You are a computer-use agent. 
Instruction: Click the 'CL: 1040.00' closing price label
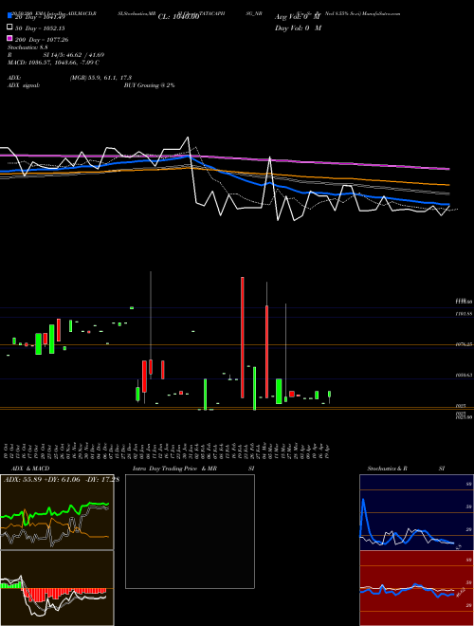pyautogui.click(x=178, y=17)
